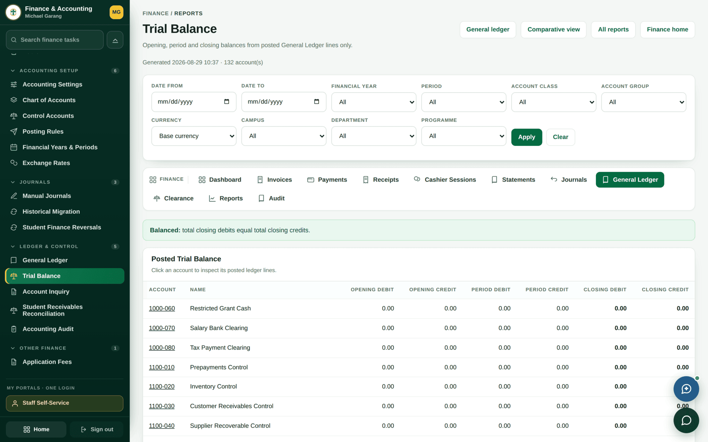Open Comparative view
Image resolution: width=708 pixels, height=442 pixels.
[x=553, y=29]
